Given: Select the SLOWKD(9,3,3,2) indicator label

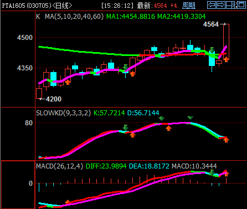Looking at the screenshot, I should pyautogui.click(x=64, y=113).
